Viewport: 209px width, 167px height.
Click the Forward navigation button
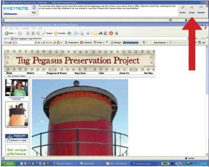click(x=20, y=33)
